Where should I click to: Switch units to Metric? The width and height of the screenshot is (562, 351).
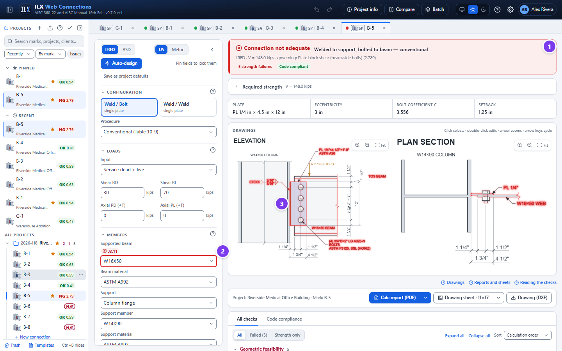pos(178,50)
